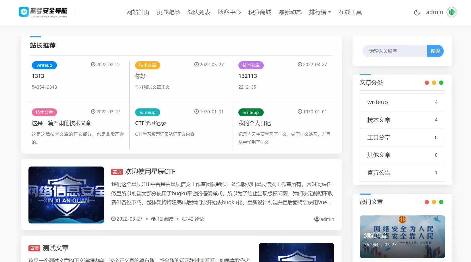Navigate to 博客中心
Screen dimensions: 471x262
tap(229, 12)
